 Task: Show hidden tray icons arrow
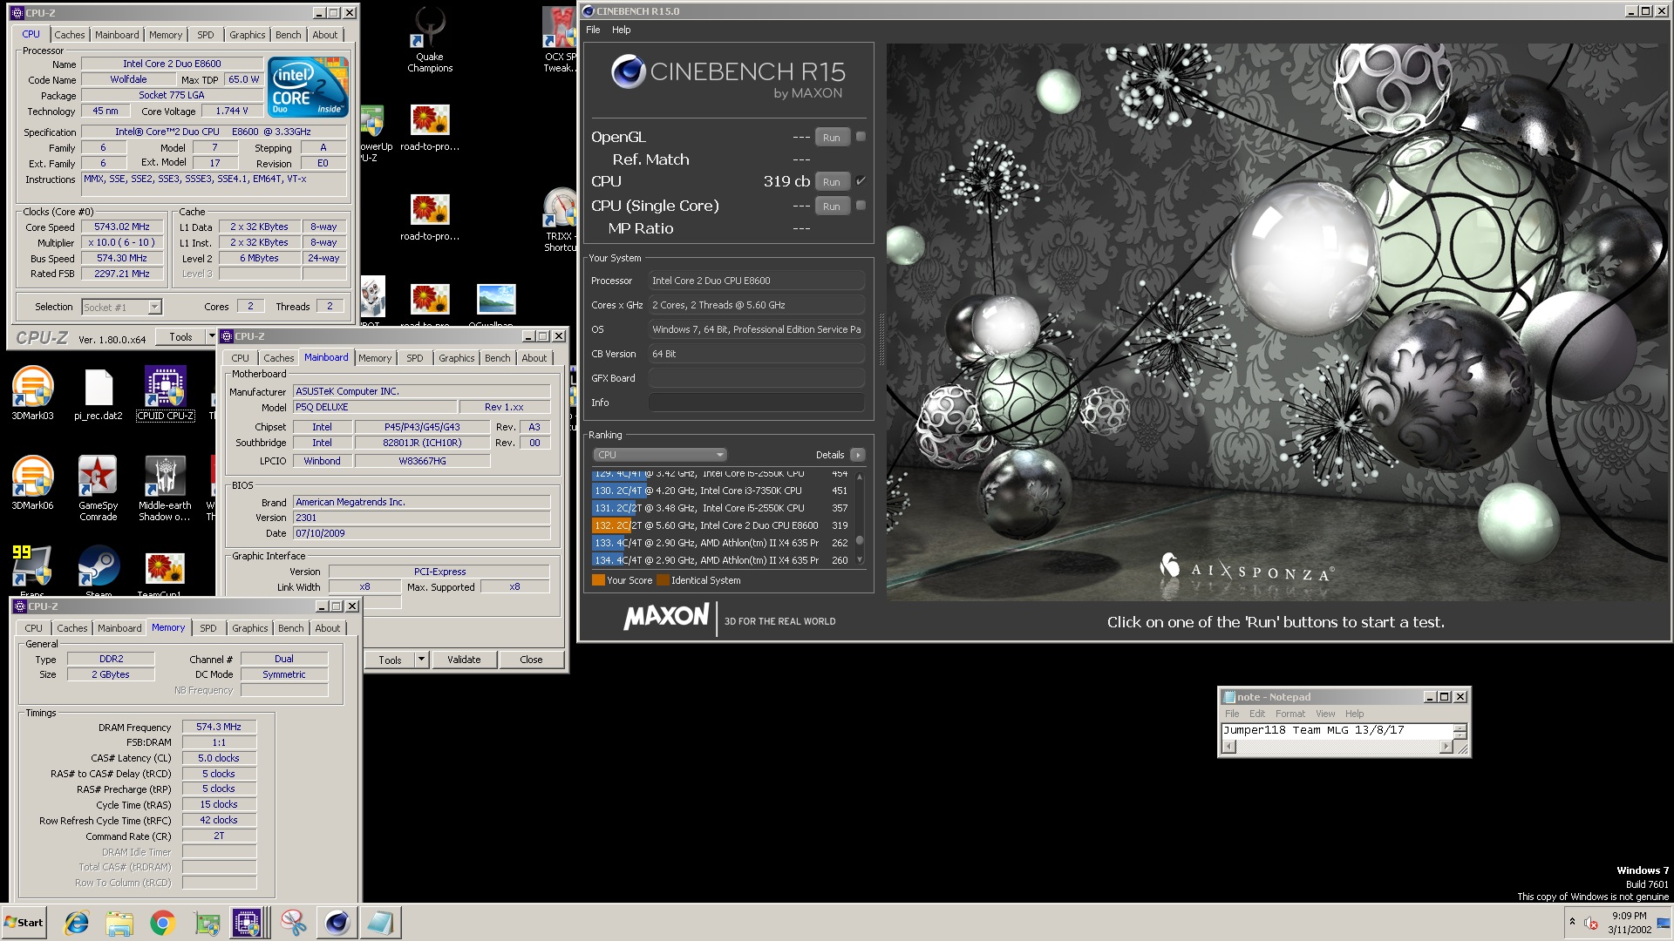click(1572, 922)
